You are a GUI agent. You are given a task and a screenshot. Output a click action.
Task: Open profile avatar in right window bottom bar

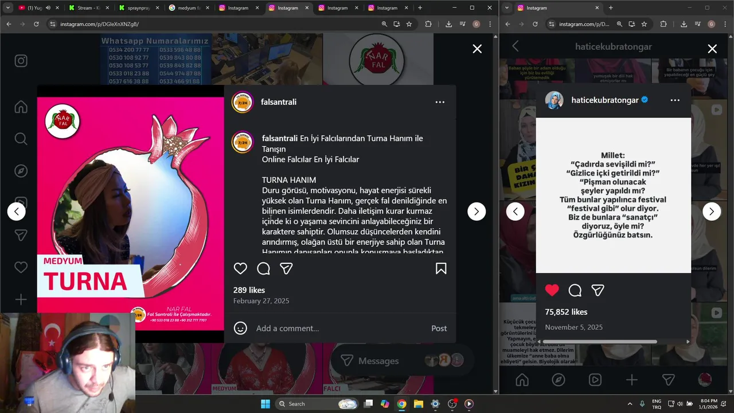pyautogui.click(x=705, y=380)
